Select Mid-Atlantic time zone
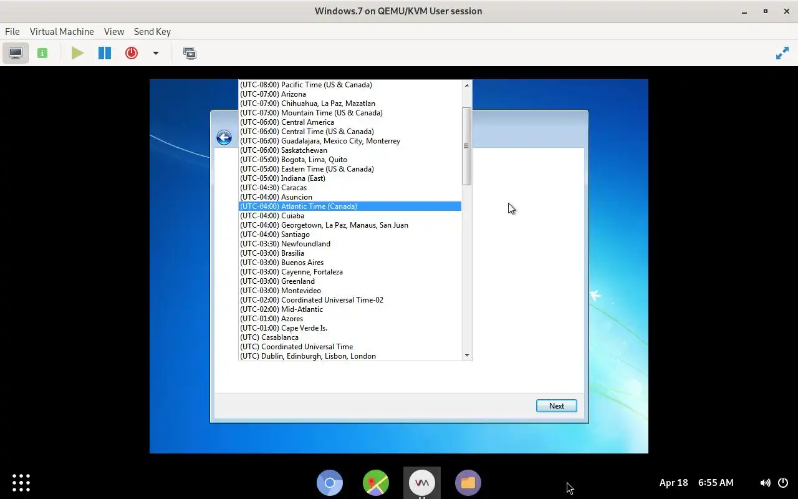The image size is (798, 499). pyautogui.click(x=350, y=309)
